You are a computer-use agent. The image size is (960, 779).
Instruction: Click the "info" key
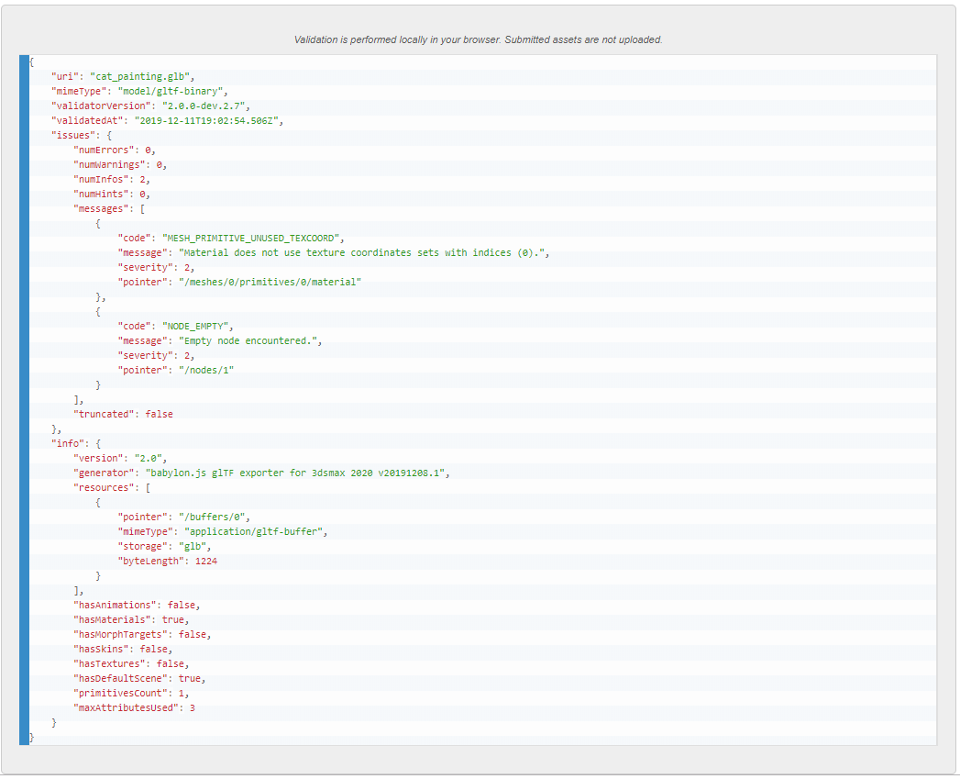pyautogui.click(x=68, y=444)
